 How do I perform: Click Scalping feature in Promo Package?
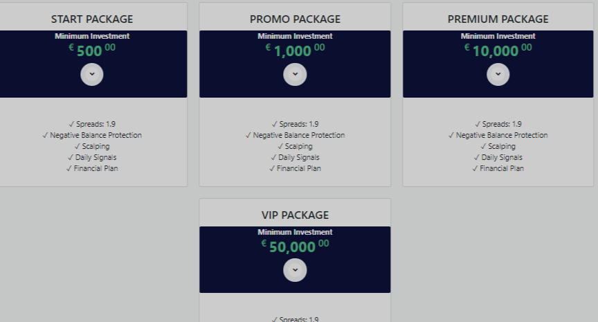coord(295,146)
